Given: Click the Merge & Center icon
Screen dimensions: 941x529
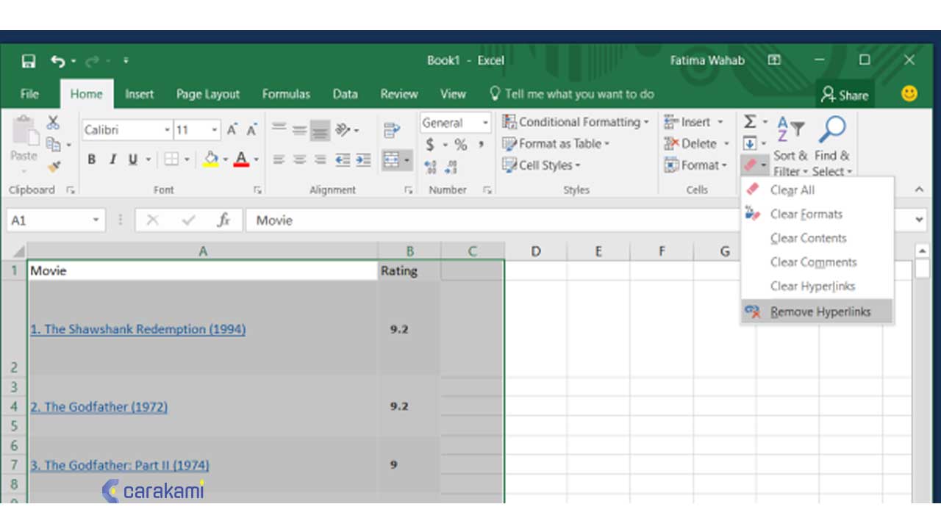Looking at the screenshot, I should pyautogui.click(x=392, y=159).
